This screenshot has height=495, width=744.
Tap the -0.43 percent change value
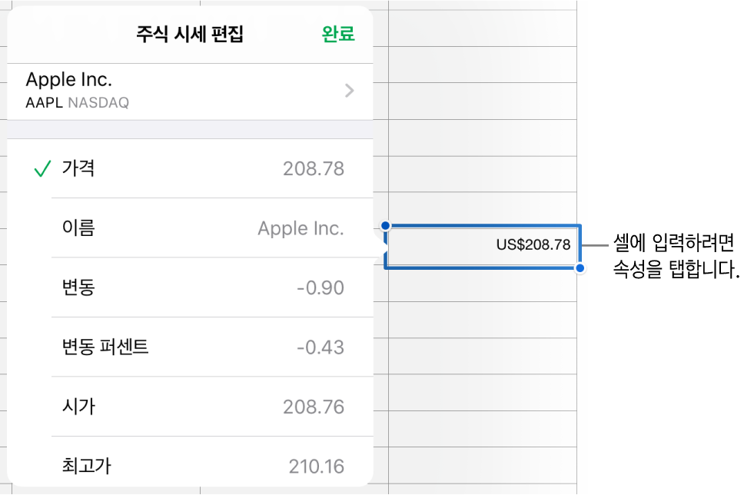321,347
